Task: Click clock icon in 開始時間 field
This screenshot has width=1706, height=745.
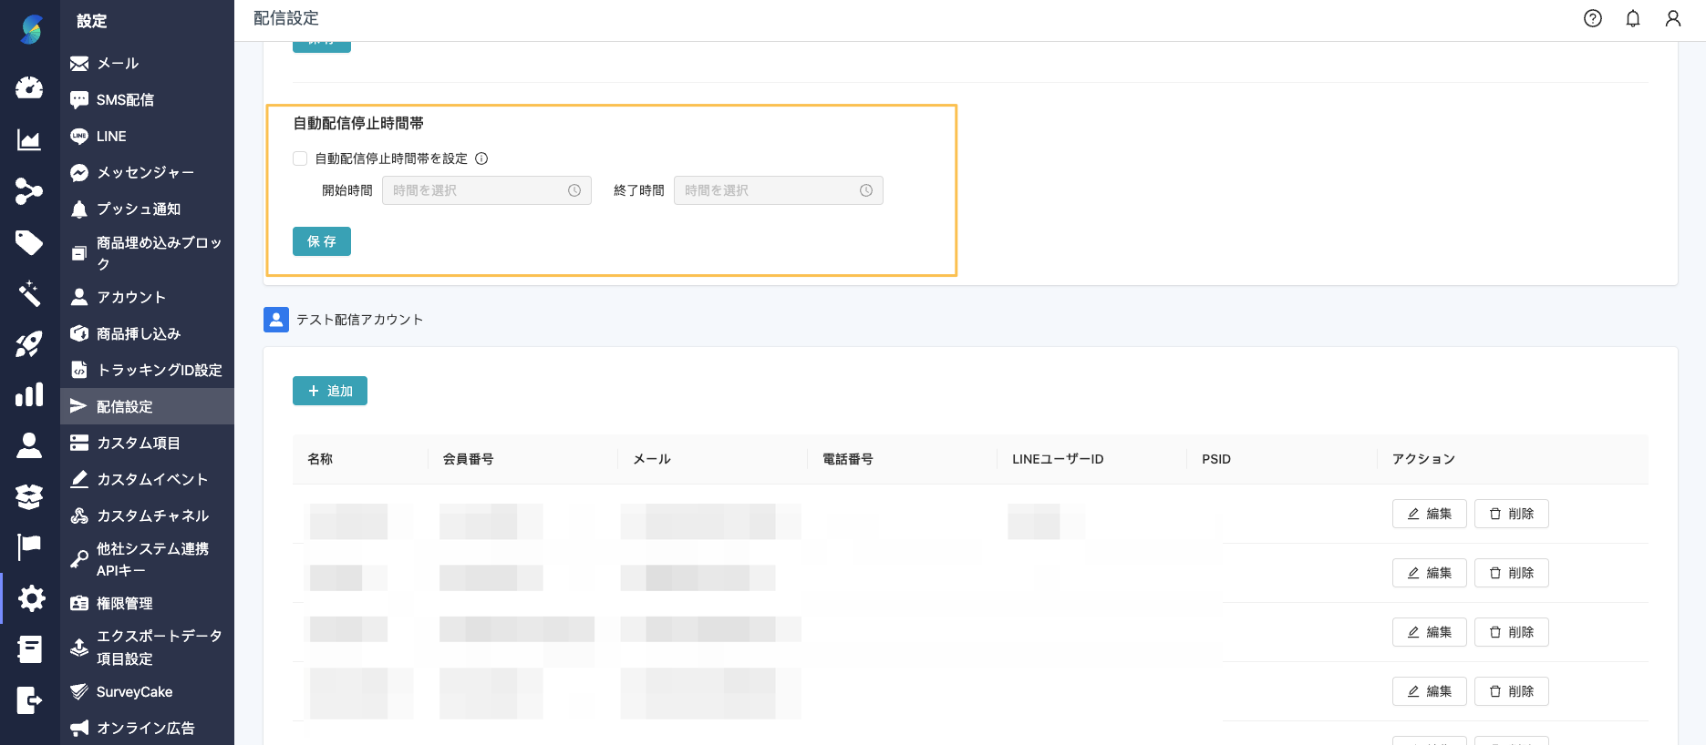Action: click(x=574, y=190)
